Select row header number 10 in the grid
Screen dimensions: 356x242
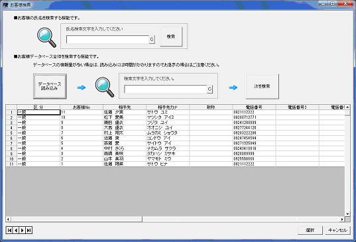(11, 159)
